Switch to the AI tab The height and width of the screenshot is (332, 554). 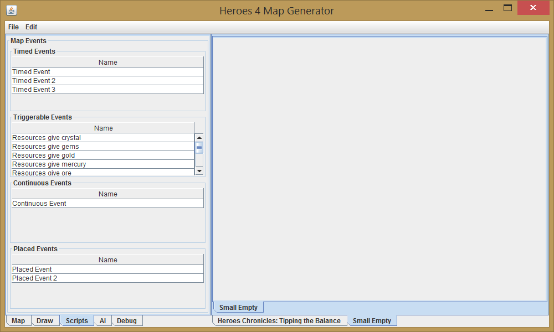103,321
